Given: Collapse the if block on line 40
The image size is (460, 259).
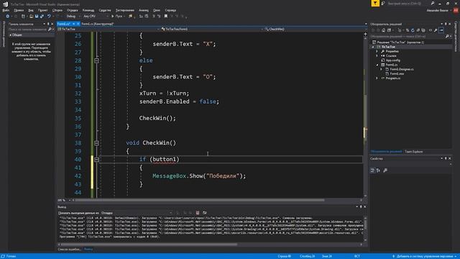Looking at the screenshot, I should coord(96,160).
